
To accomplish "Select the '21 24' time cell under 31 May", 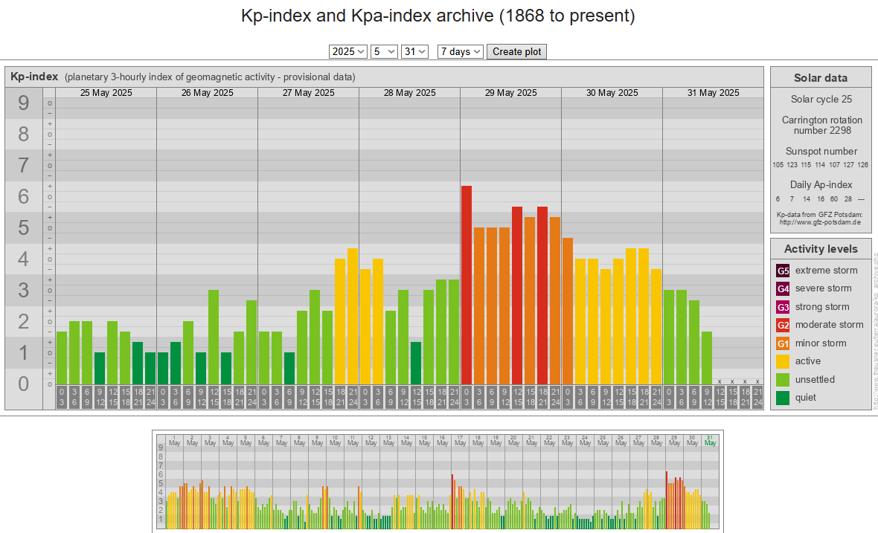I will click(757, 397).
